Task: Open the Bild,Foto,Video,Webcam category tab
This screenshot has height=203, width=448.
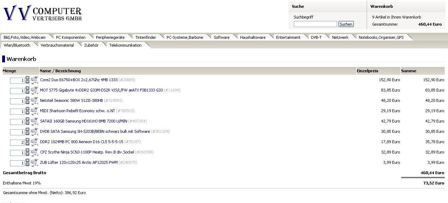Action: (x=25, y=37)
